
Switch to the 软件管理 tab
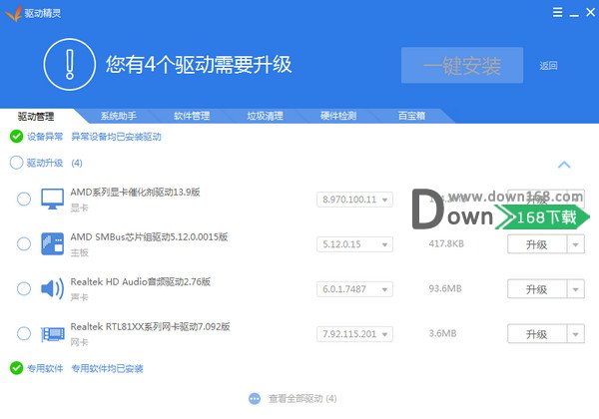coord(192,116)
